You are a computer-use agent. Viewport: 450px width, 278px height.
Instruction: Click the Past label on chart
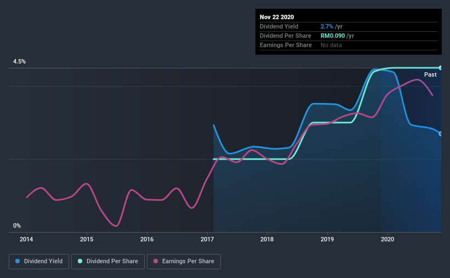pyautogui.click(x=430, y=74)
